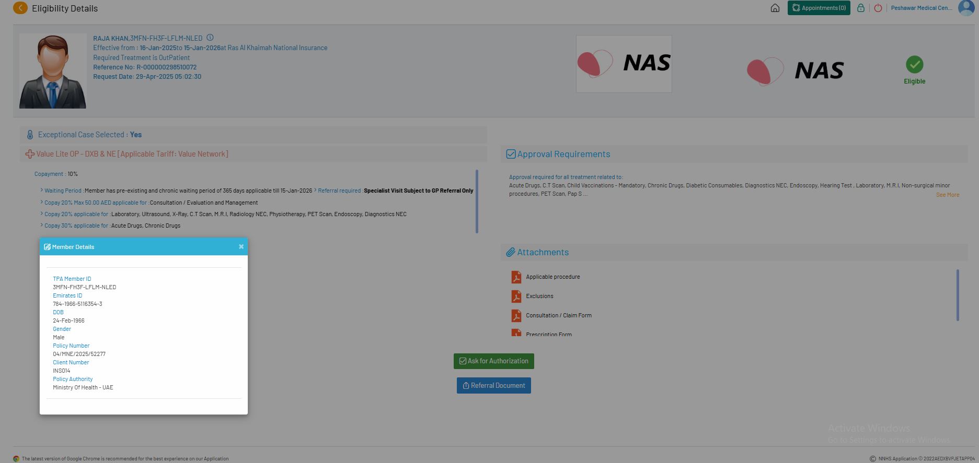Click the attachments list scrollbar
Image resolution: width=979 pixels, height=463 pixels.
[x=958, y=295]
